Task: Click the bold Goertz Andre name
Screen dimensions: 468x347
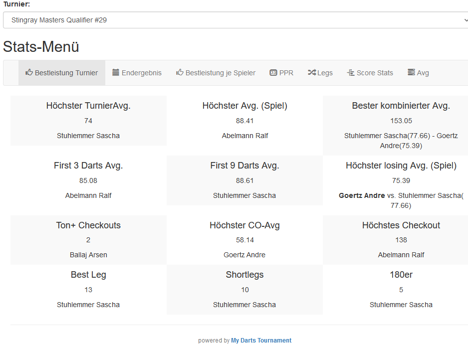Action: coord(362,195)
